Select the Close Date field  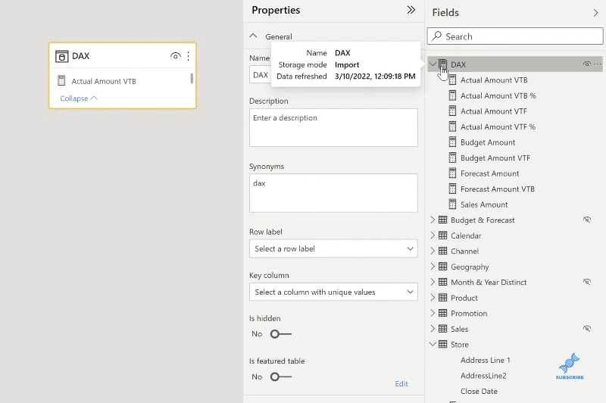pyautogui.click(x=479, y=391)
